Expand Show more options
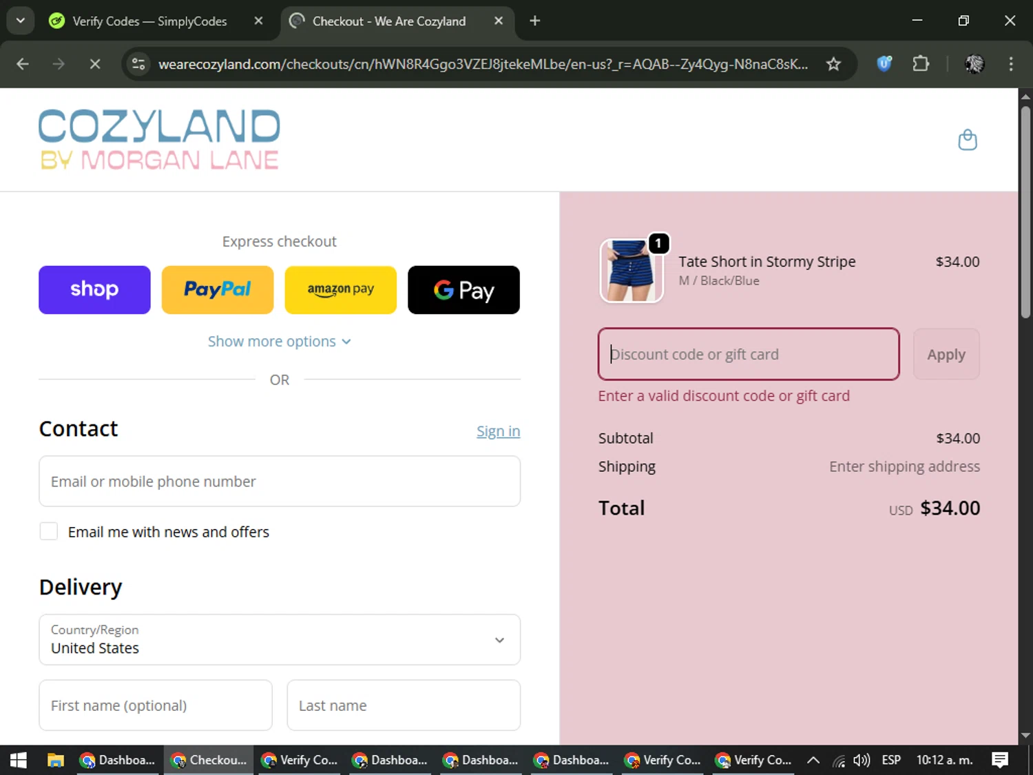The width and height of the screenshot is (1033, 775). [280, 342]
